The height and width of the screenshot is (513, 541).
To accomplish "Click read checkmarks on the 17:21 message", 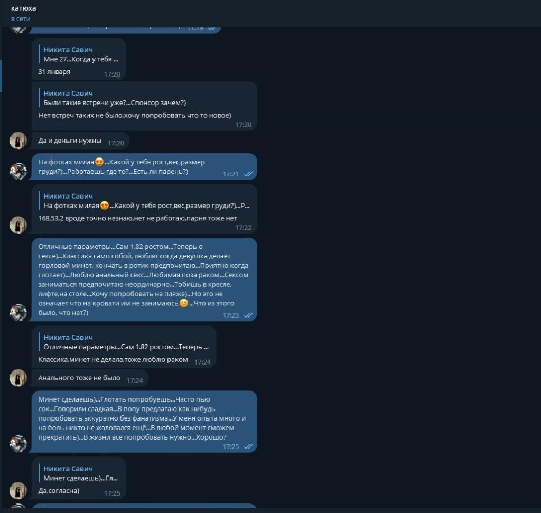I will (x=248, y=174).
